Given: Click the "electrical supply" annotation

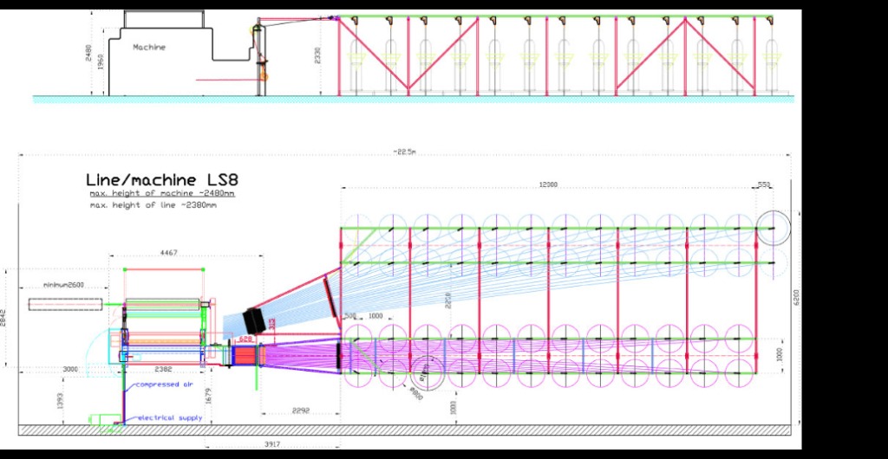Looking at the screenshot, I should click(163, 418).
